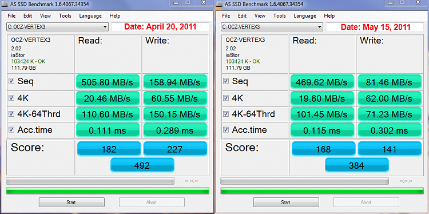Viewport: 429px width, 214px height.
Task: Select 62.00 MB/s 4K write result
Action: pyautogui.click(x=390, y=98)
